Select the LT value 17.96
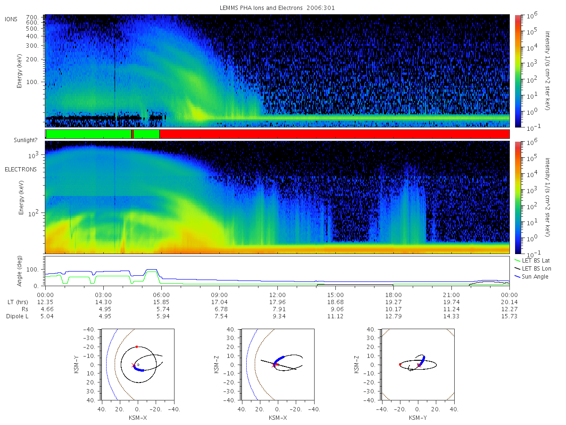 point(277,302)
